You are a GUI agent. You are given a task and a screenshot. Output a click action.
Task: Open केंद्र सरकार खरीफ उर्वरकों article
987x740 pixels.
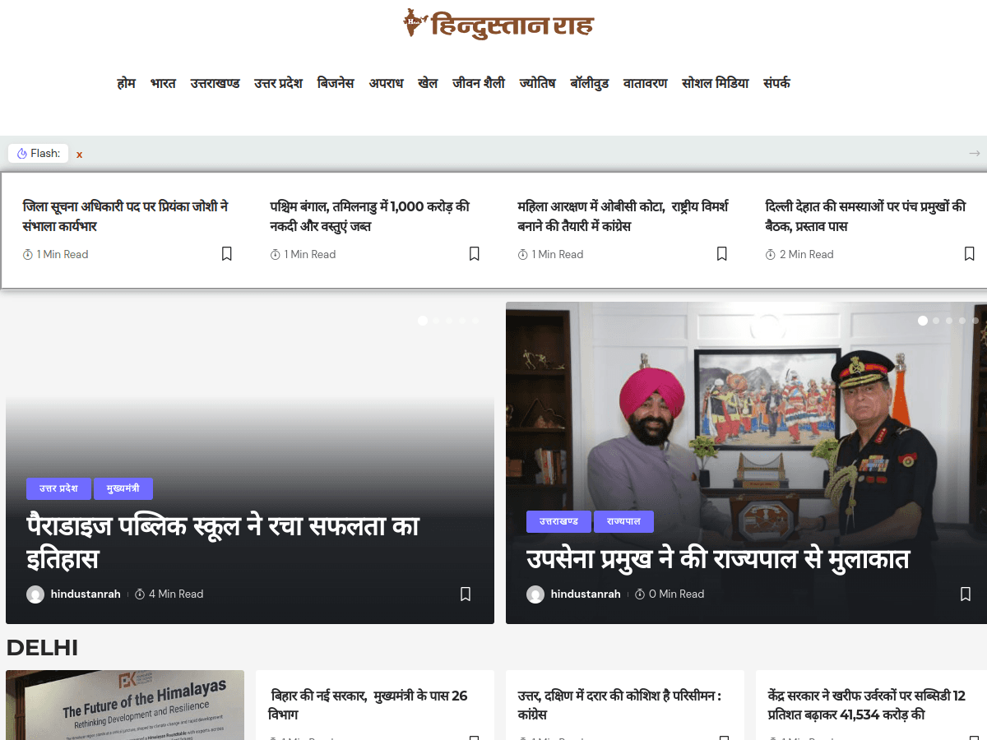(867, 705)
